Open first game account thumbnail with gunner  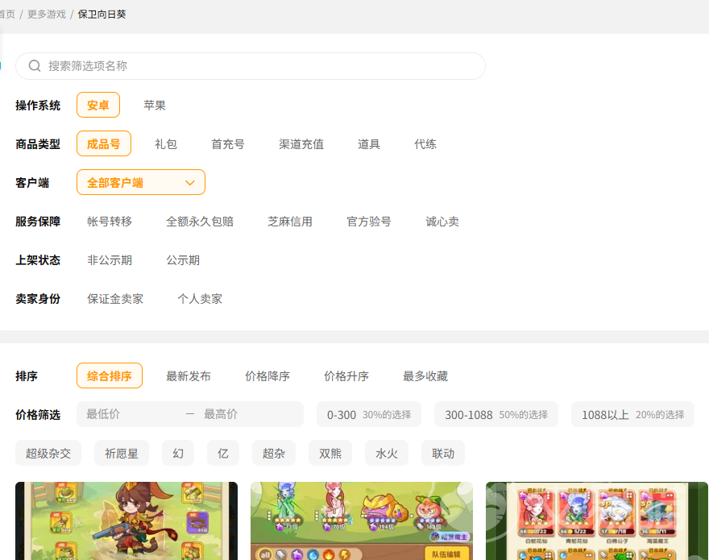(x=126, y=521)
